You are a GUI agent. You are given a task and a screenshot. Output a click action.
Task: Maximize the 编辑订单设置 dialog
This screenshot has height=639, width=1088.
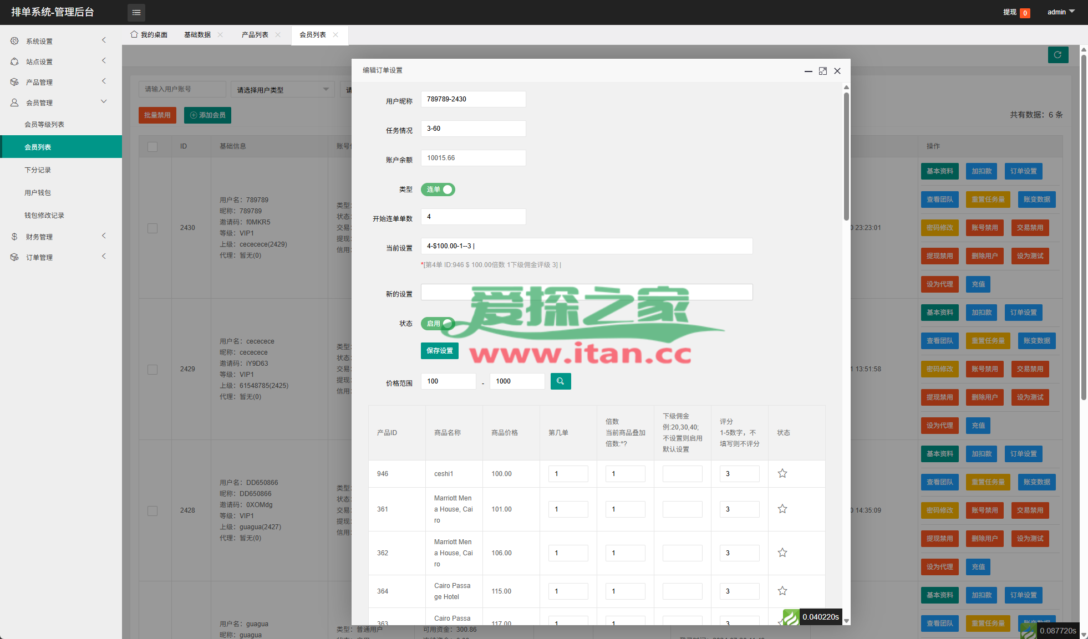click(823, 71)
